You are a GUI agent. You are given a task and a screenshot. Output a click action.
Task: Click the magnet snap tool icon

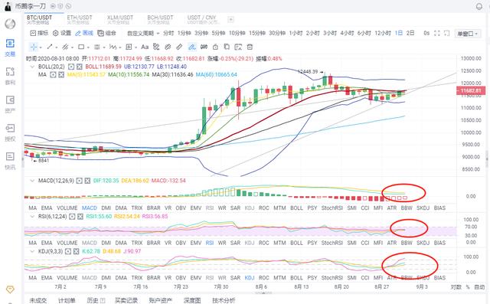[204, 47]
